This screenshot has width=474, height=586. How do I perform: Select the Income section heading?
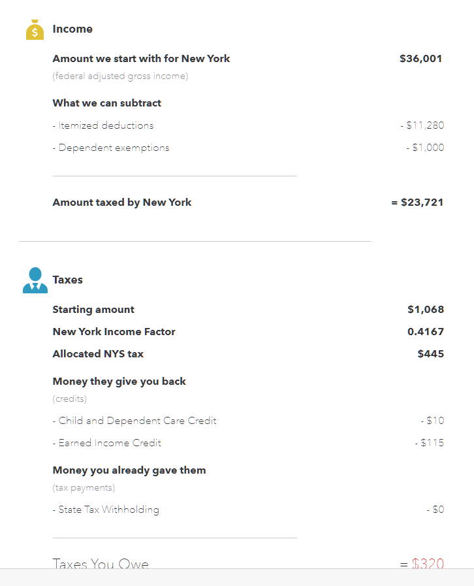pyautogui.click(x=72, y=29)
